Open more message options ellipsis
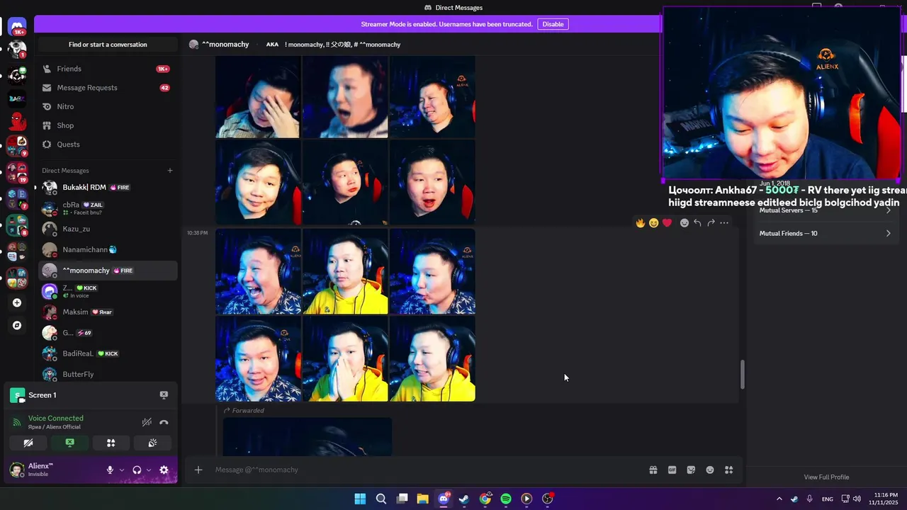Viewport: 907px width, 510px height. [x=724, y=222]
